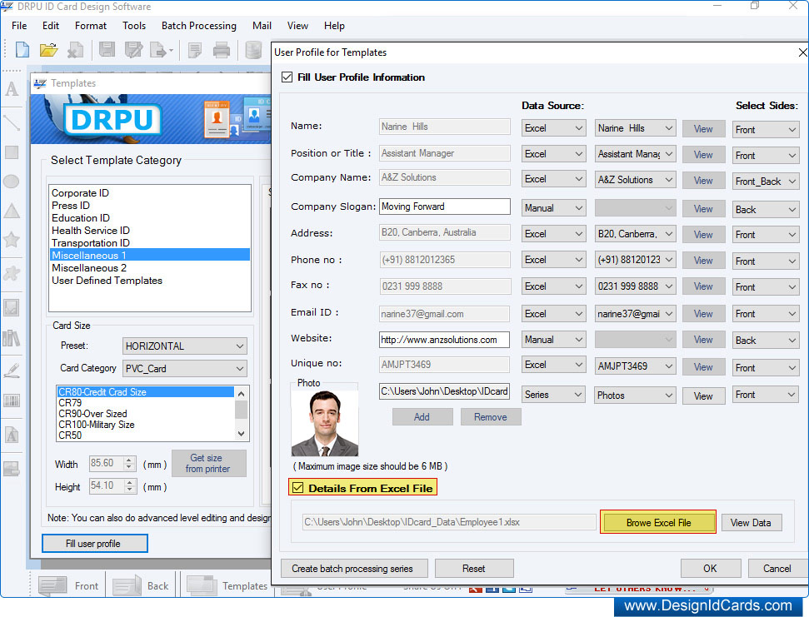
Task: Select the Text tool in the left sidebar
Action: pyautogui.click(x=12, y=89)
